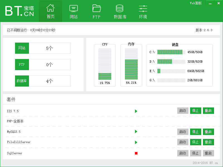Click the 45GB/50GB disk text

point(195,52)
